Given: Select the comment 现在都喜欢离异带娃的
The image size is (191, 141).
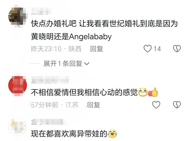Looking at the screenshot, I should [69, 134].
